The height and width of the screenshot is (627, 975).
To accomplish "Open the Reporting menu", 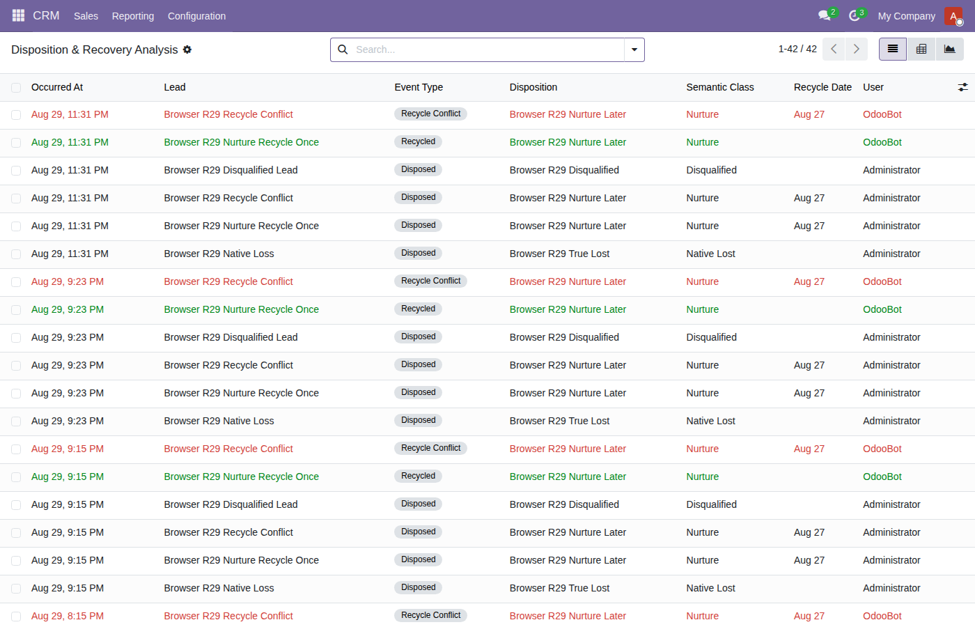I will pos(133,16).
